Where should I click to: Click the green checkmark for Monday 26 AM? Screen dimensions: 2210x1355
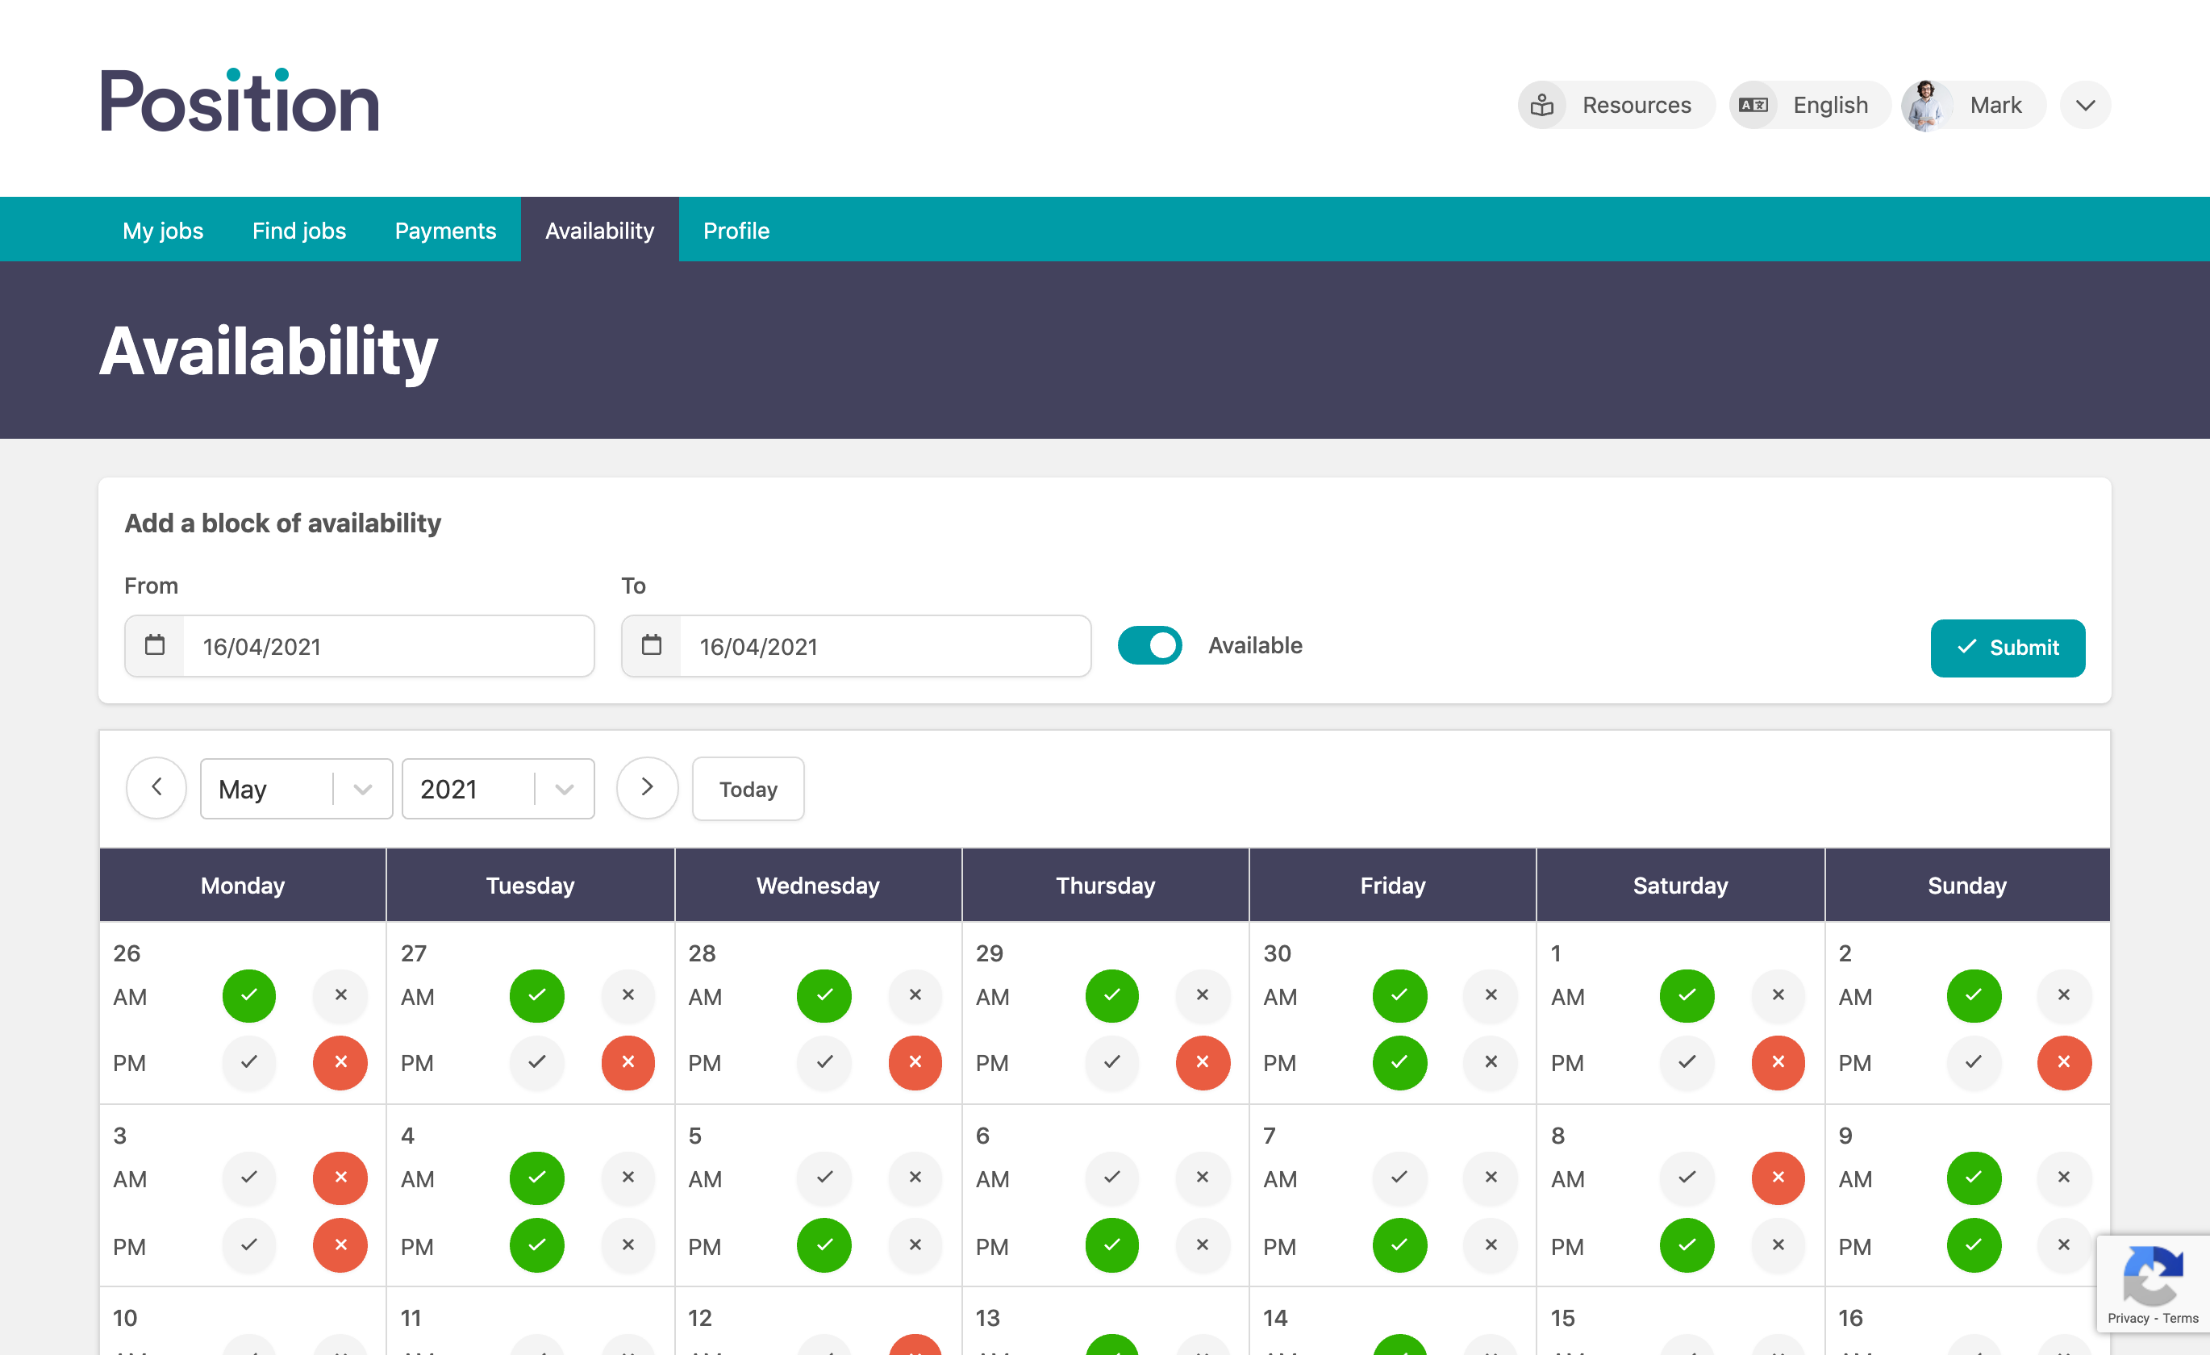(249, 994)
